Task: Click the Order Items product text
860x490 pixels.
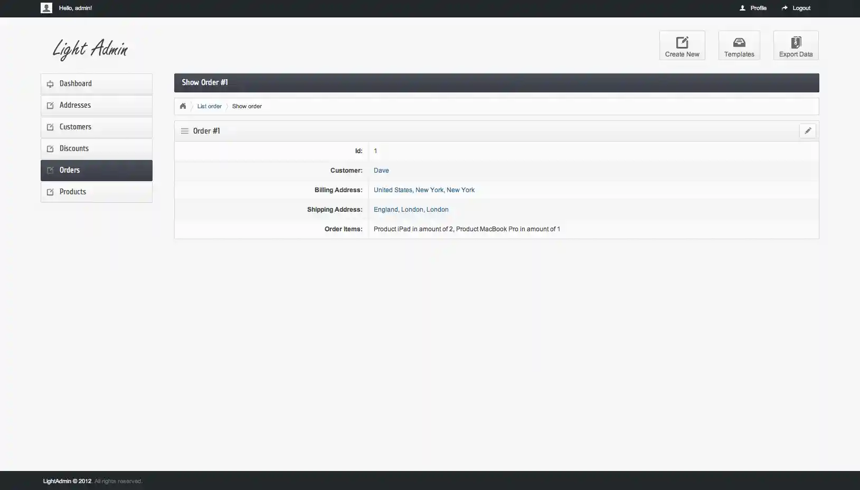Action: coord(467,229)
